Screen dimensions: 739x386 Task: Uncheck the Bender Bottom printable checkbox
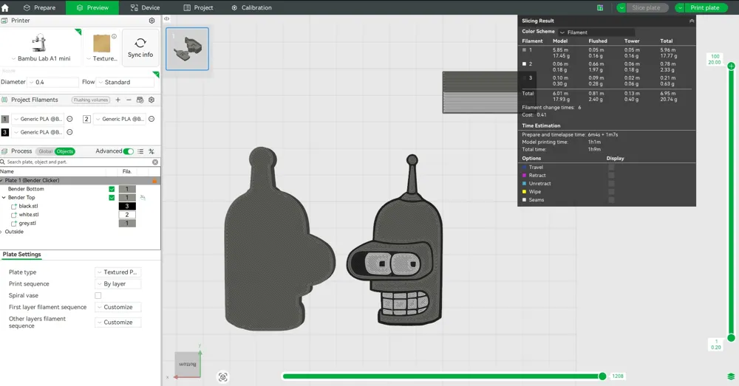pos(112,189)
